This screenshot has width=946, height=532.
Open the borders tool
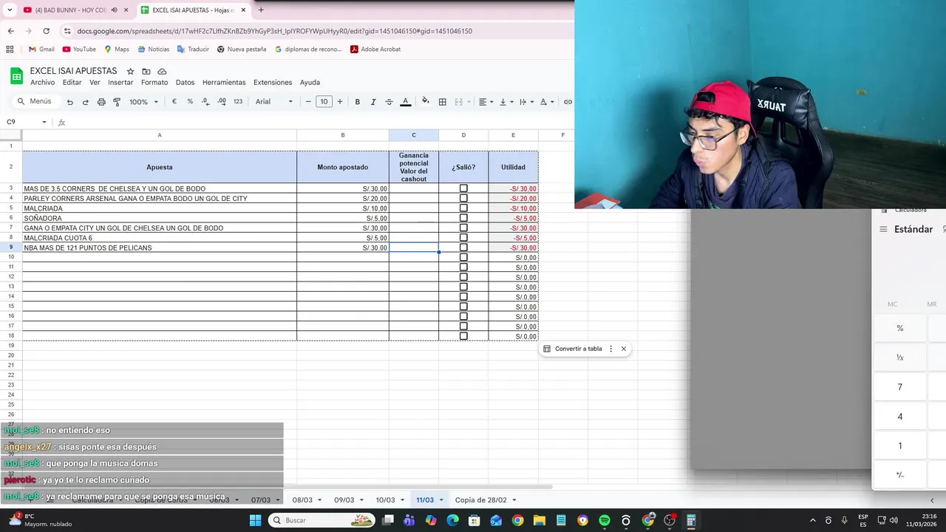coord(442,102)
